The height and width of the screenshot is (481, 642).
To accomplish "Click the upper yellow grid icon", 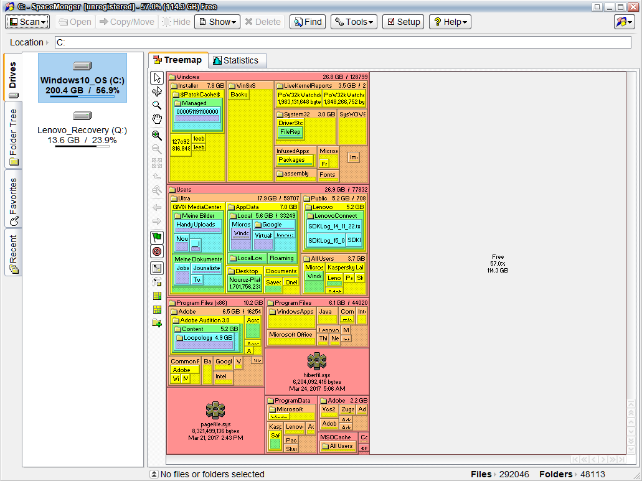I will [x=157, y=296].
